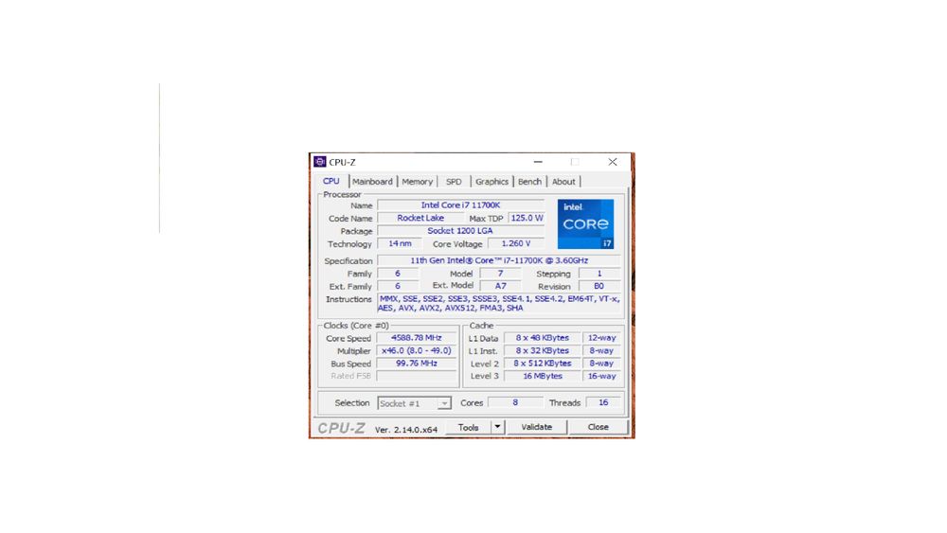The width and height of the screenshot is (947, 533).
Task: Click the Tools button
Action: [x=468, y=427]
